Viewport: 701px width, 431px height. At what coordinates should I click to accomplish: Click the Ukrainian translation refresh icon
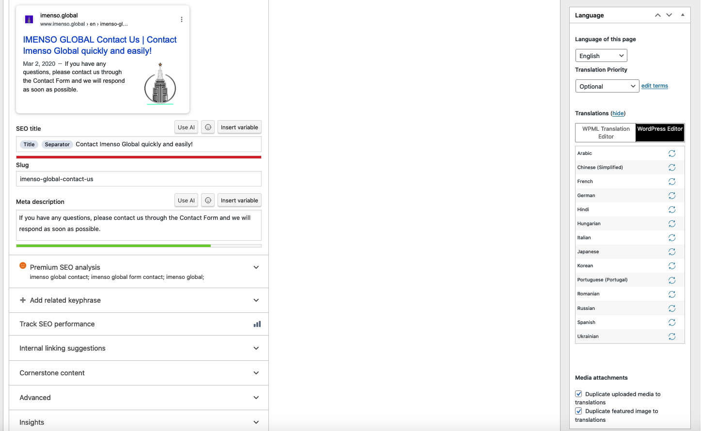672,337
